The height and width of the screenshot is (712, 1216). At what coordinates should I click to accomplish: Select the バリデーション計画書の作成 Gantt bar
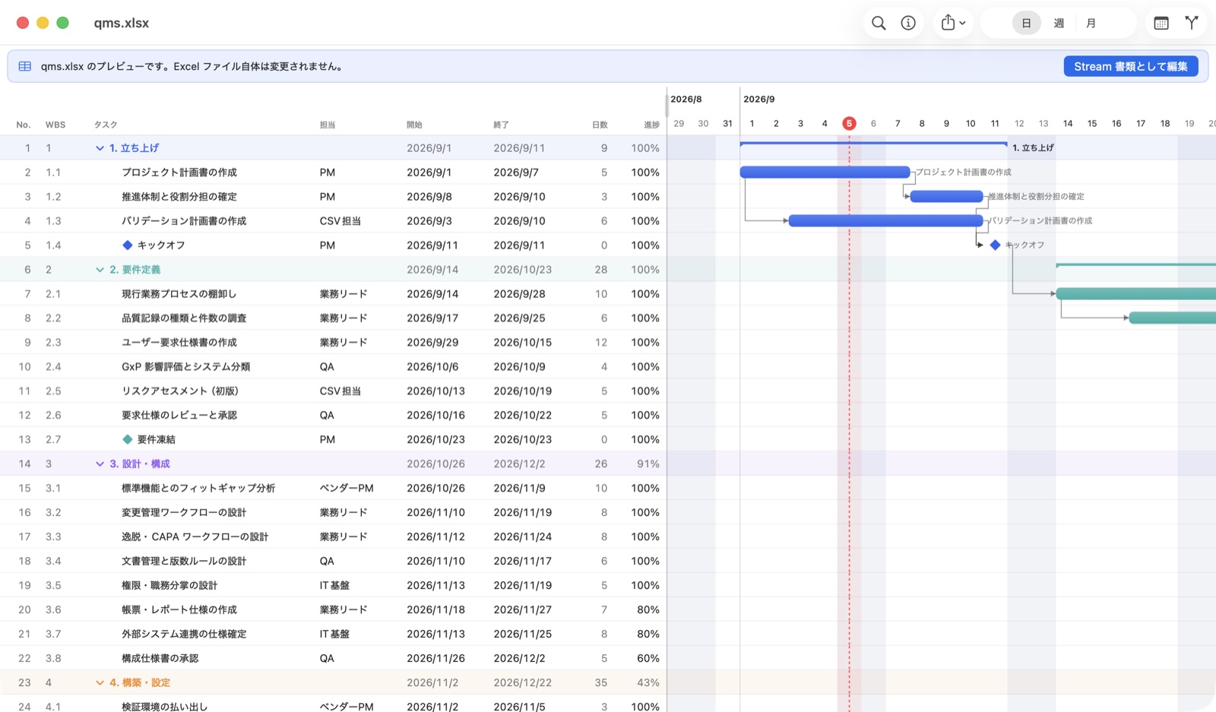[x=885, y=220]
